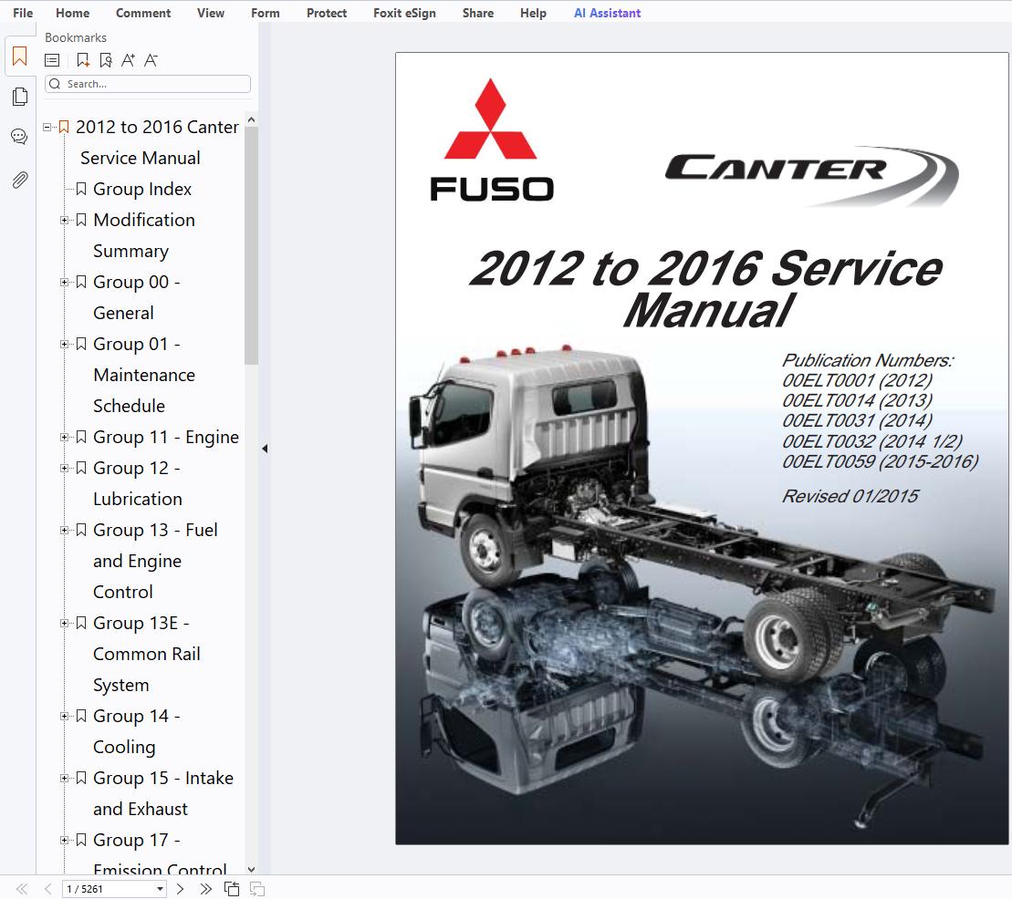Open the Form tab
The height and width of the screenshot is (899, 1012).
pyautogui.click(x=266, y=13)
